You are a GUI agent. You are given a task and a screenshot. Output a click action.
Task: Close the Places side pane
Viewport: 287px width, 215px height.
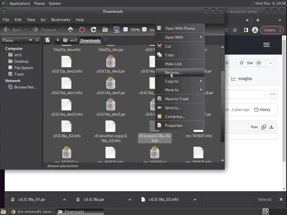pyautogui.click(x=37, y=40)
